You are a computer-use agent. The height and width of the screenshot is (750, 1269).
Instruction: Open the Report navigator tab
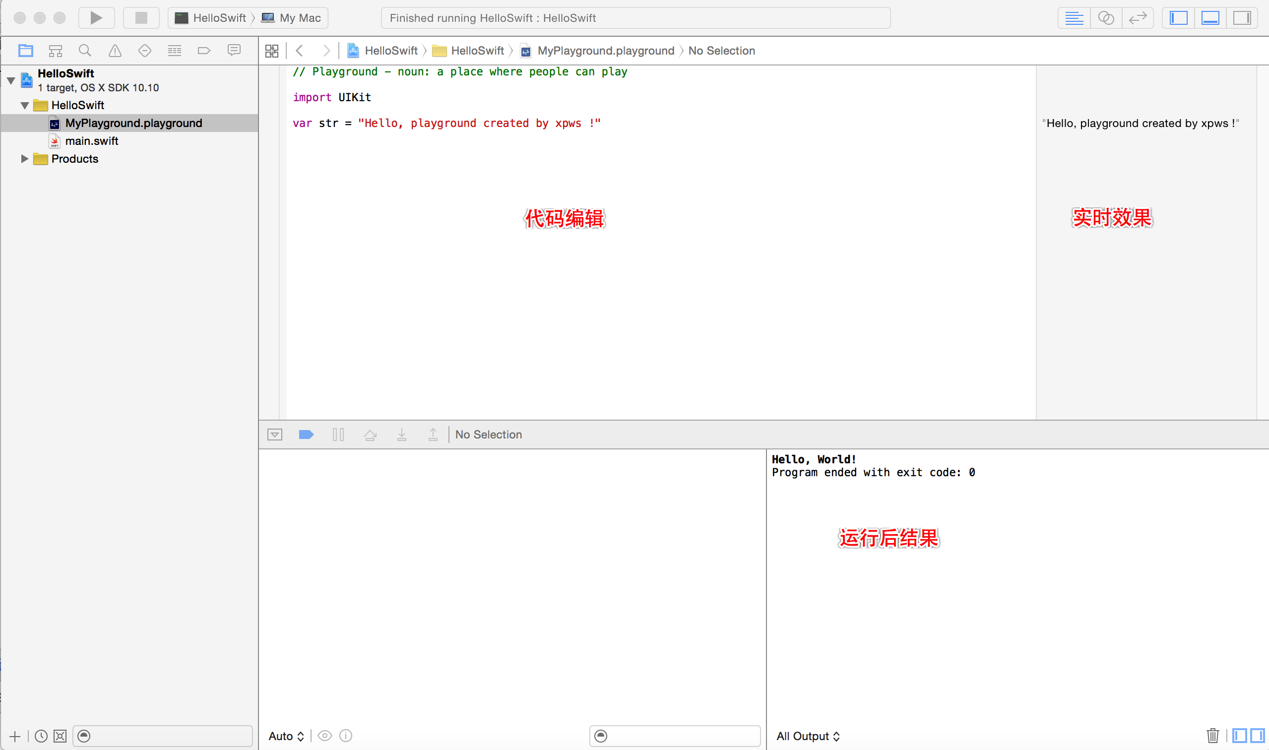point(234,51)
